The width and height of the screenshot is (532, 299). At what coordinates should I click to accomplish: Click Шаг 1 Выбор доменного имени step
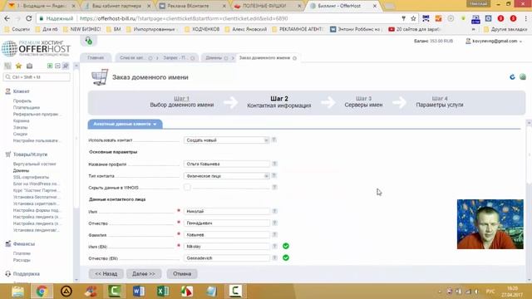click(x=181, y=101)
